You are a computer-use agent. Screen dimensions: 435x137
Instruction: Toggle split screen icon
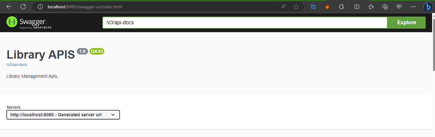point(357,6)
